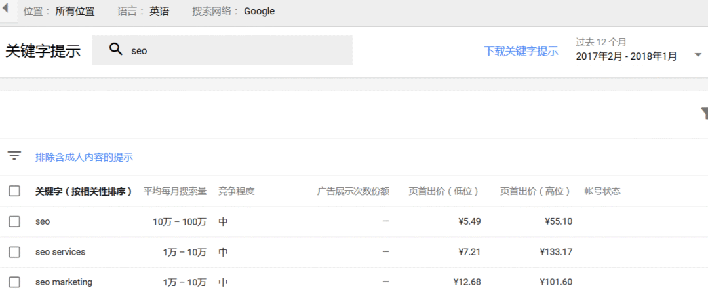Open the filter funnel icon at right
The width and height of the screenshot is (708, 292).
704,114
